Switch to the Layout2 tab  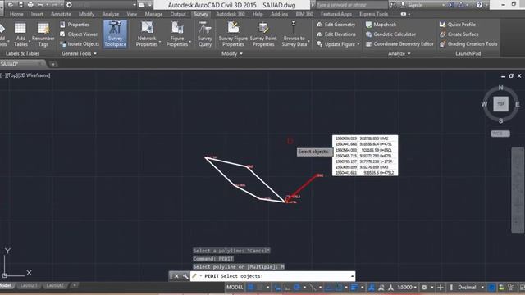point(55,286)
